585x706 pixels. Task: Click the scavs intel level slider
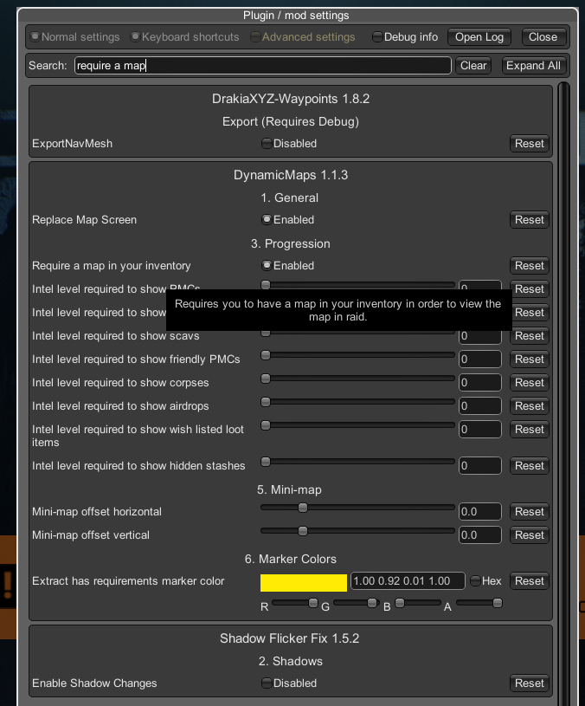[357, 334]
